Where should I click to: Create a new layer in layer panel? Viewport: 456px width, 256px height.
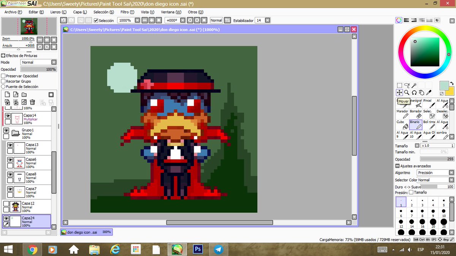tap(7, 94)
